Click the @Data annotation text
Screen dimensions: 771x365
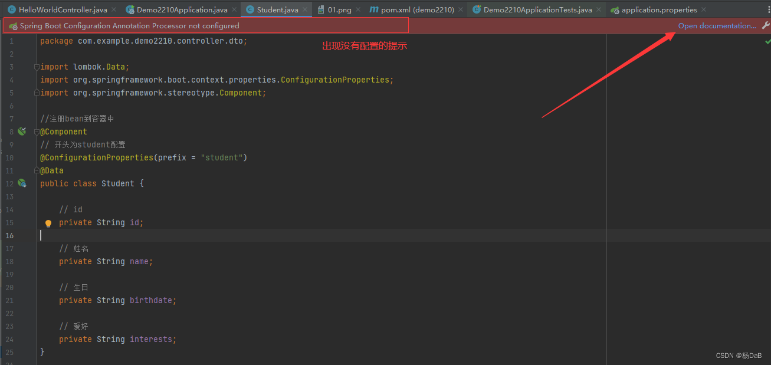(52, 170)
